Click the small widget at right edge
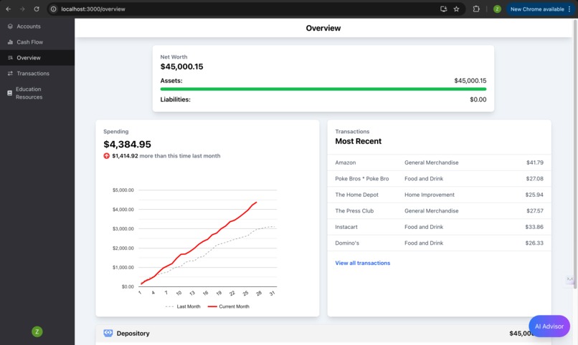 (x=570, y=279)
